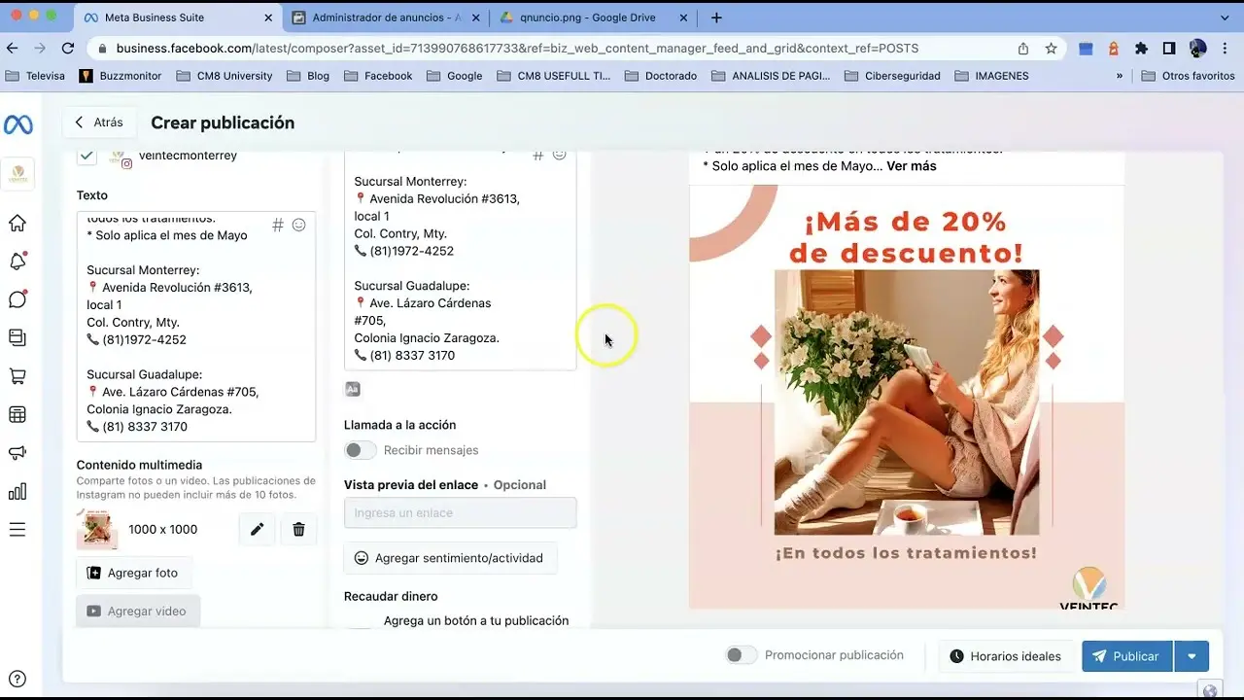Switch to the qnuncio.png Google Drive tab
The height and width of the screenshot is (700, 1244).
593,17
